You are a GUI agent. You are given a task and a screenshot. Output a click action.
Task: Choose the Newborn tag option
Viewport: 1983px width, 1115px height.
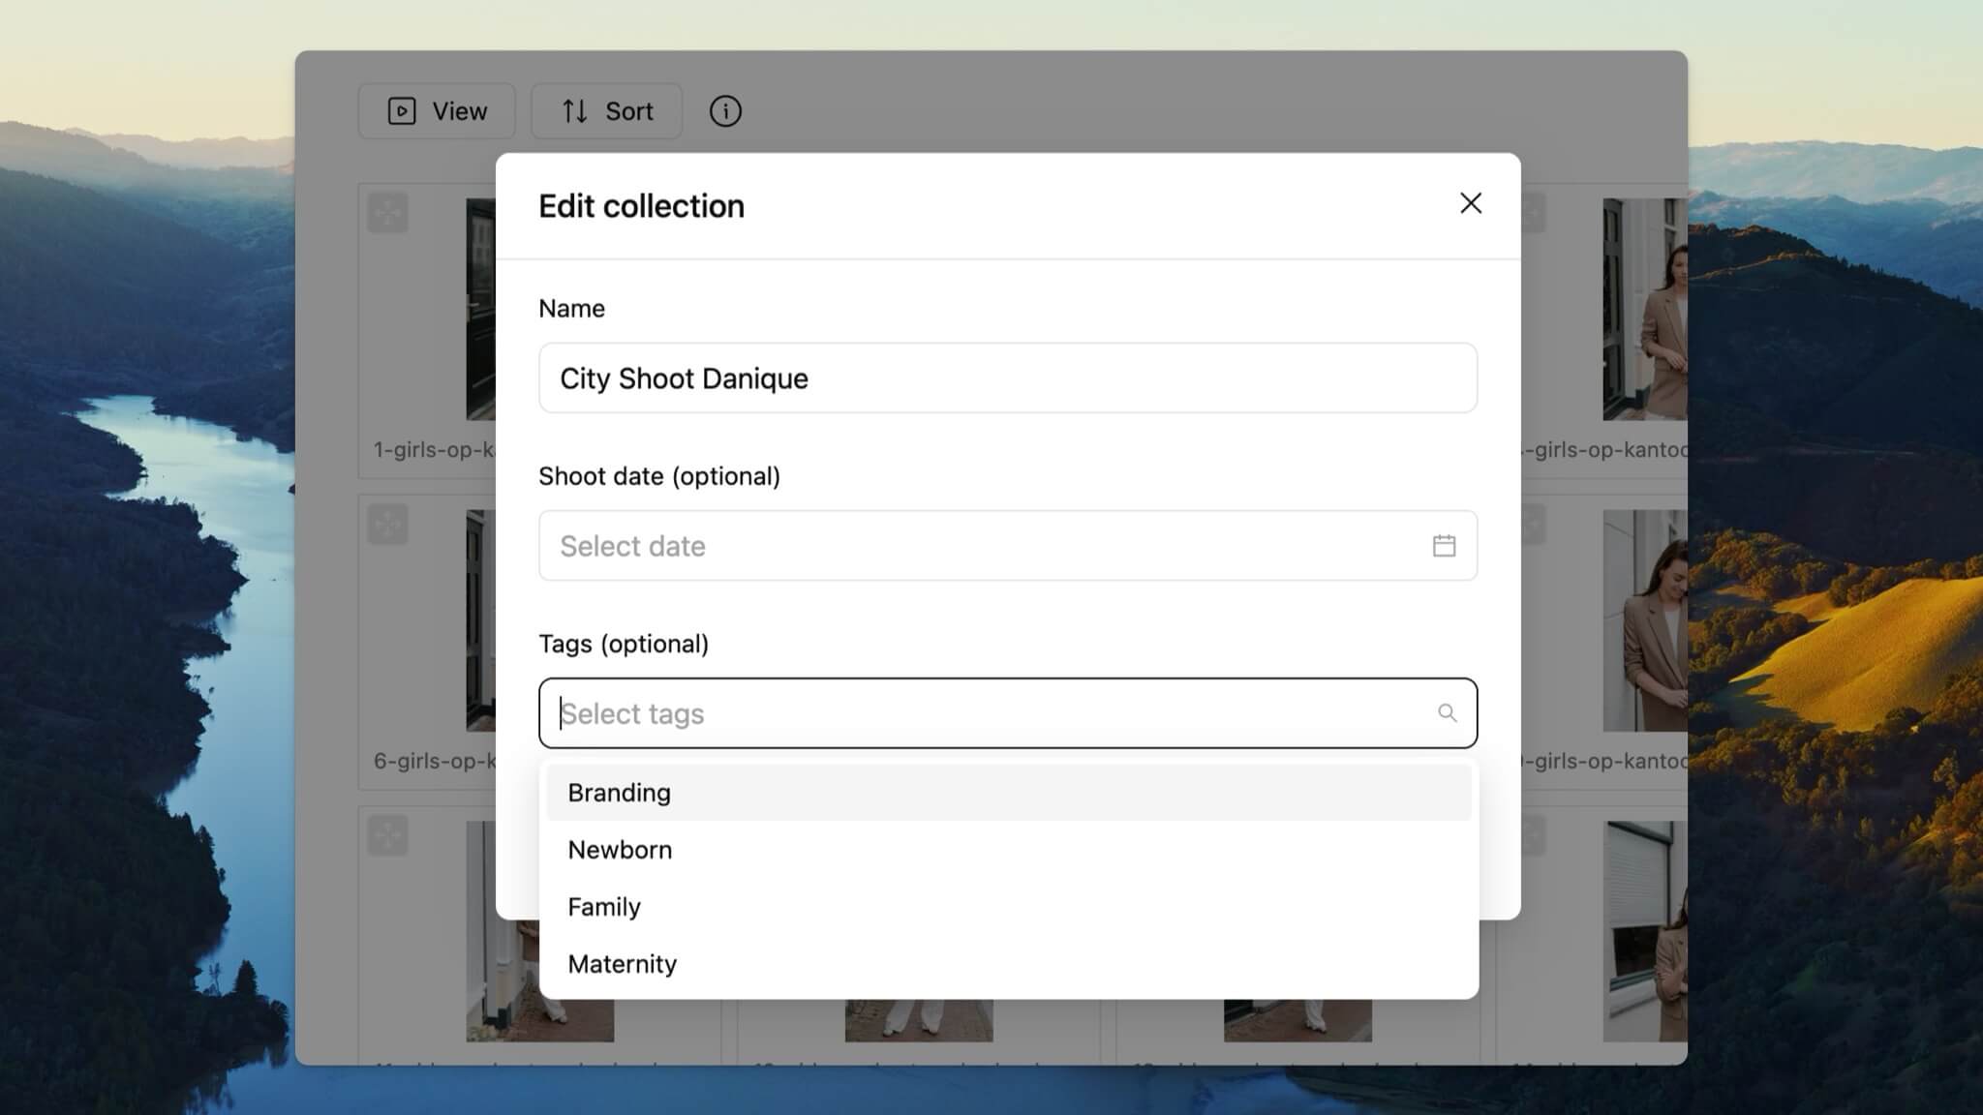[1009, 850]
